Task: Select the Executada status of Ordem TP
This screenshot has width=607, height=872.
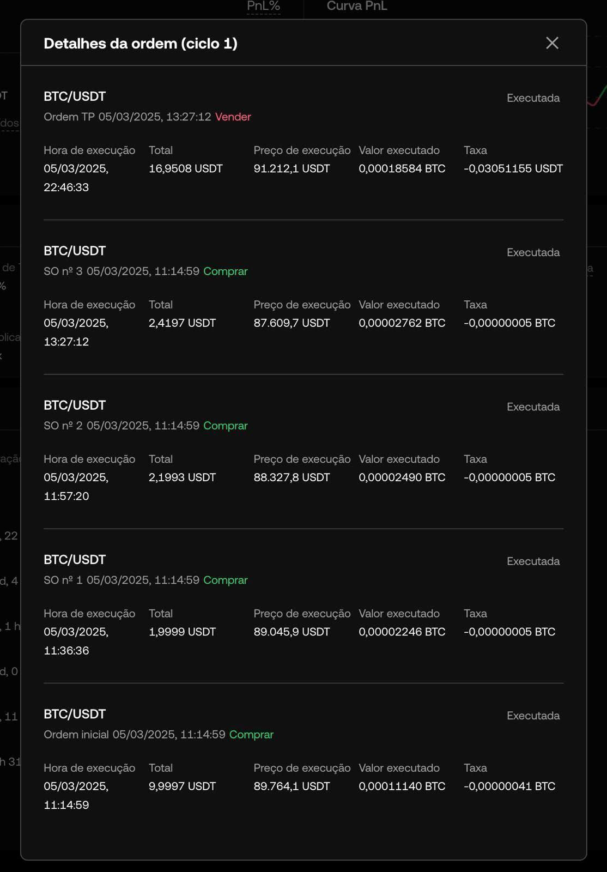Action: (533, 98)
